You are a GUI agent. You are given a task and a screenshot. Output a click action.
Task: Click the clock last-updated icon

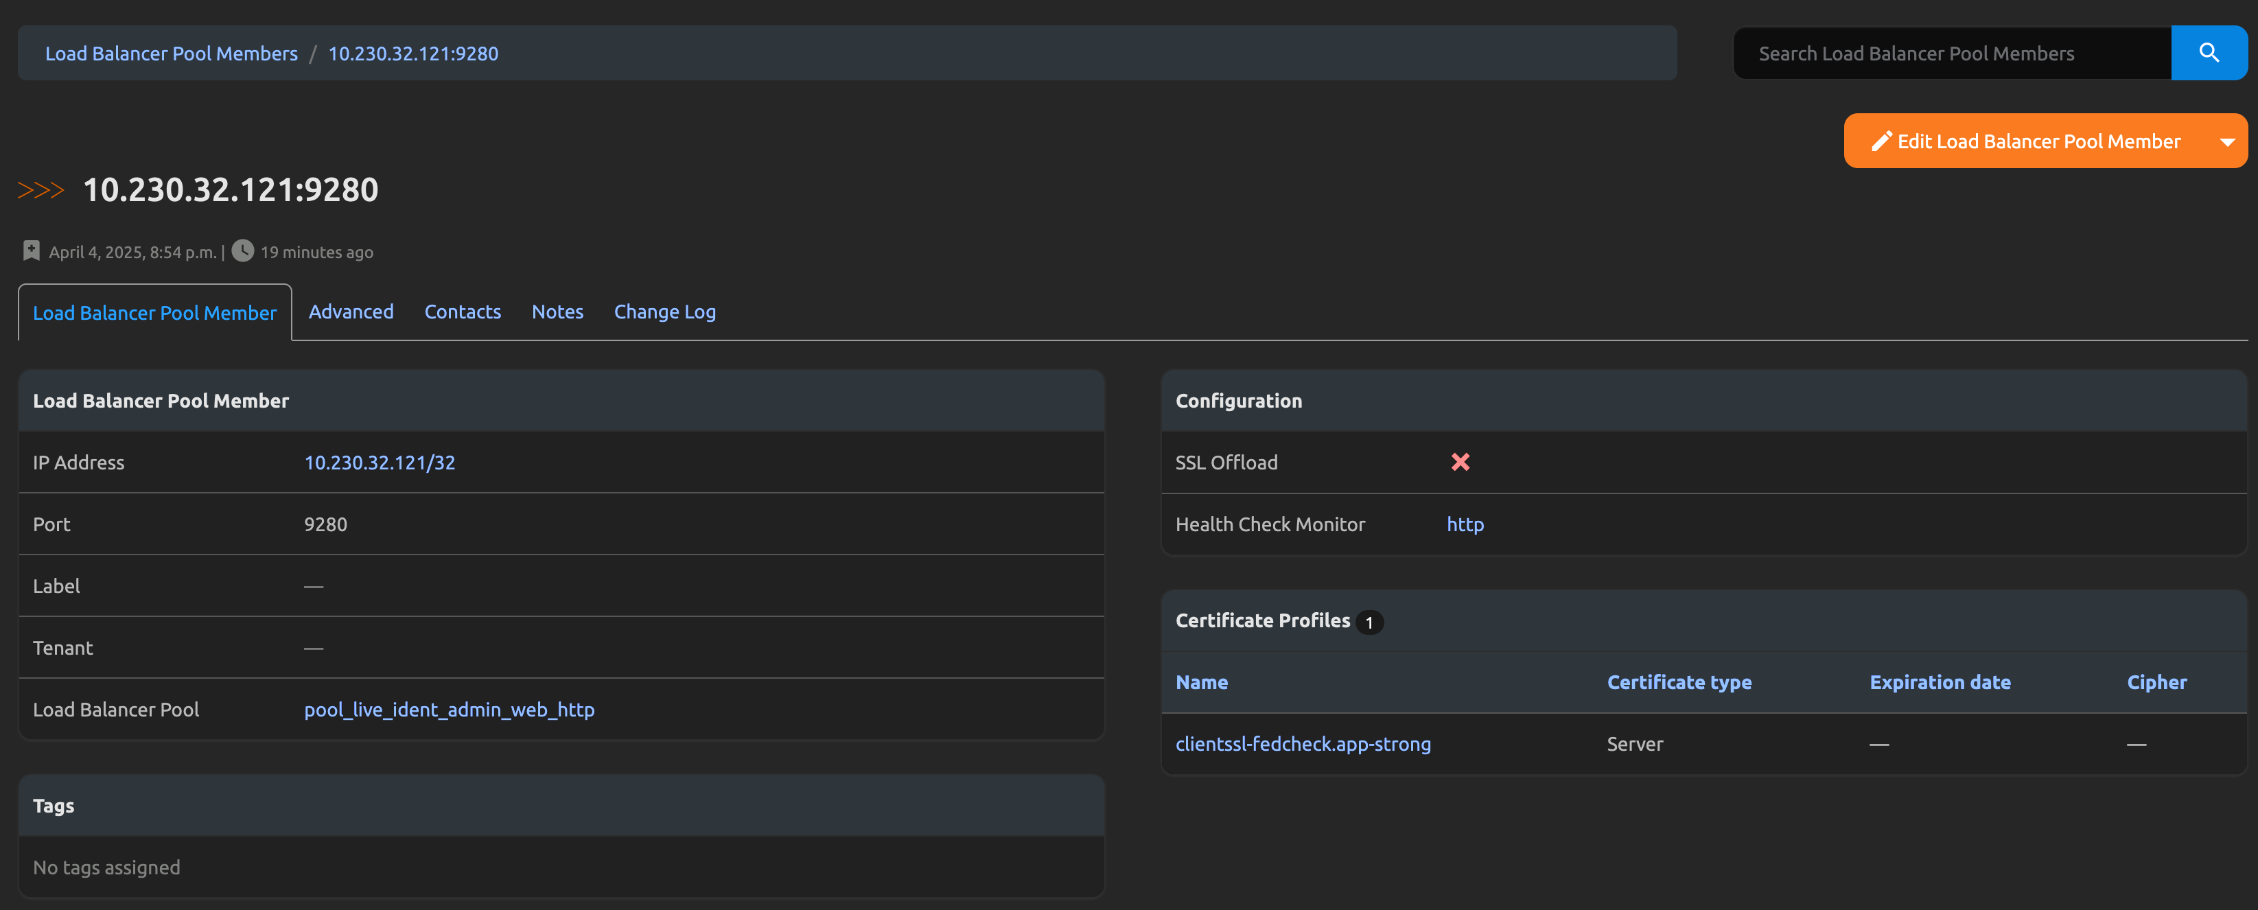pos(243,250)
